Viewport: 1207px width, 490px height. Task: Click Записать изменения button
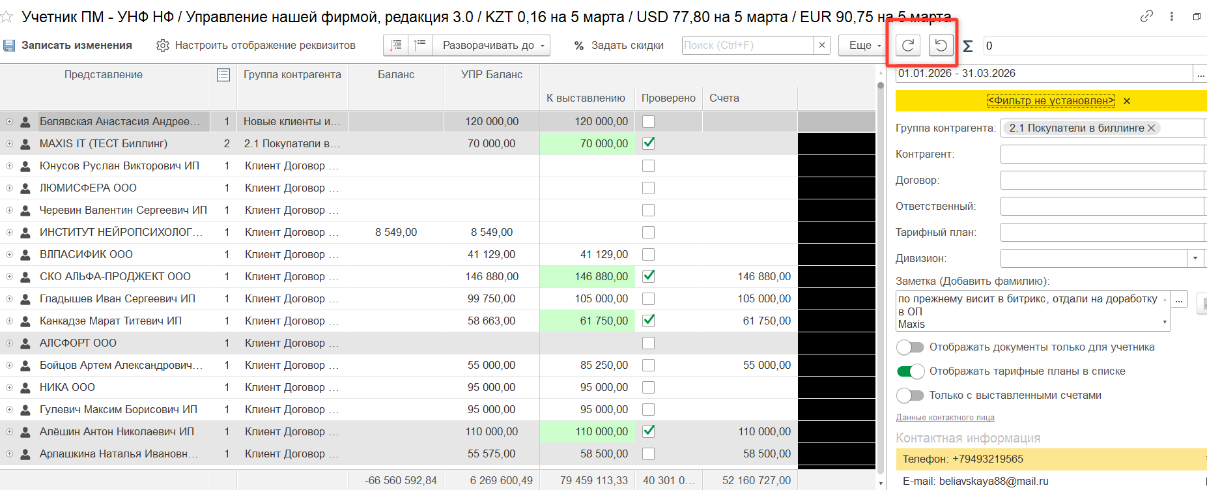(x=68, y=46)
